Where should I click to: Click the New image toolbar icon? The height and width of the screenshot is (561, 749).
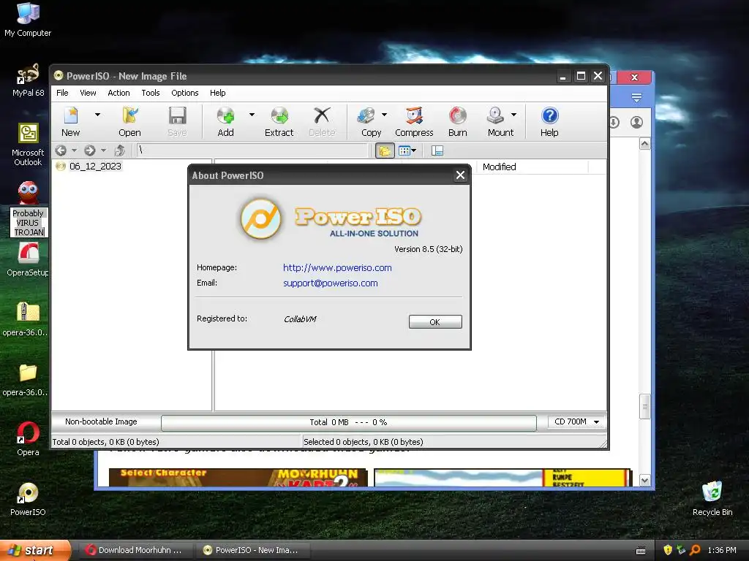(71, 122)
